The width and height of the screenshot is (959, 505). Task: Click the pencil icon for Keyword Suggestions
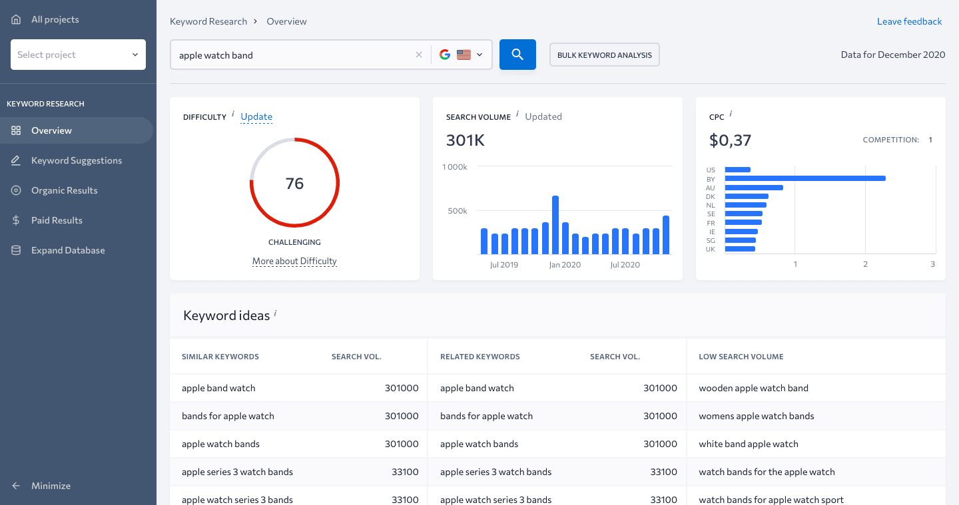(x=16, y=160)
